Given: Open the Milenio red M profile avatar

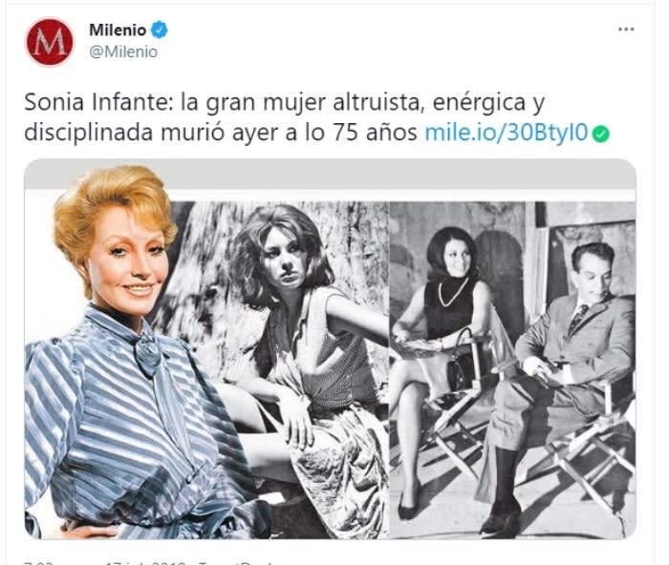Looking at the screenshot, I should click(50, 42).
